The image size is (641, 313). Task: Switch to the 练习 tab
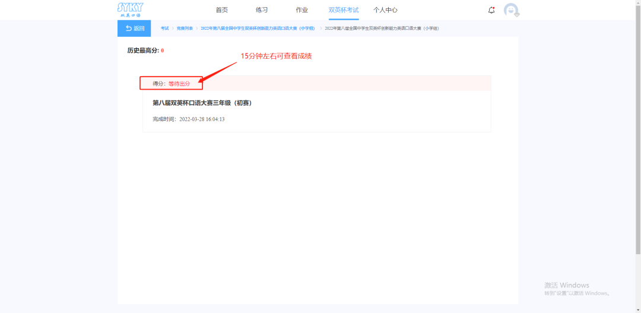262,10
